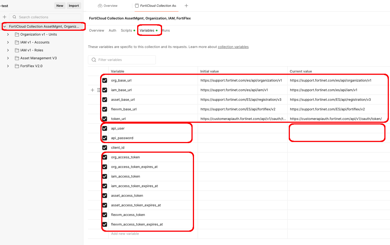This screenshot has height=245, width=390.
Task: Click the iam_base_url initial value
Action: tap(234, 90)
